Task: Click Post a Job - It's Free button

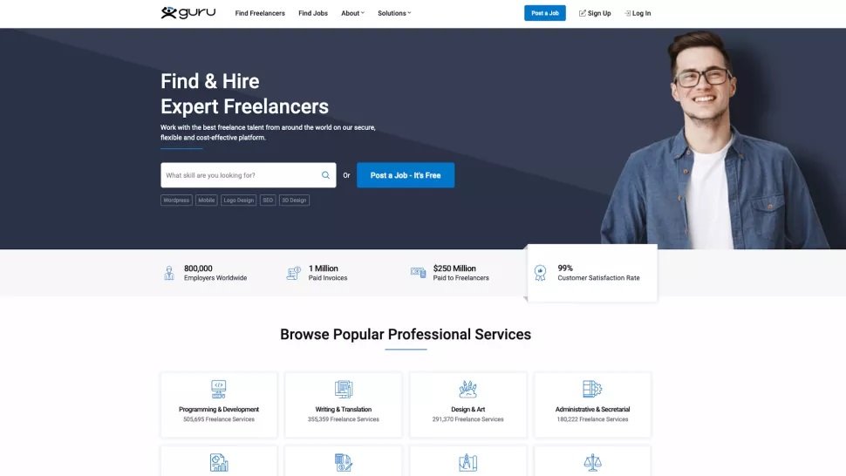Action: pos(406,175)
